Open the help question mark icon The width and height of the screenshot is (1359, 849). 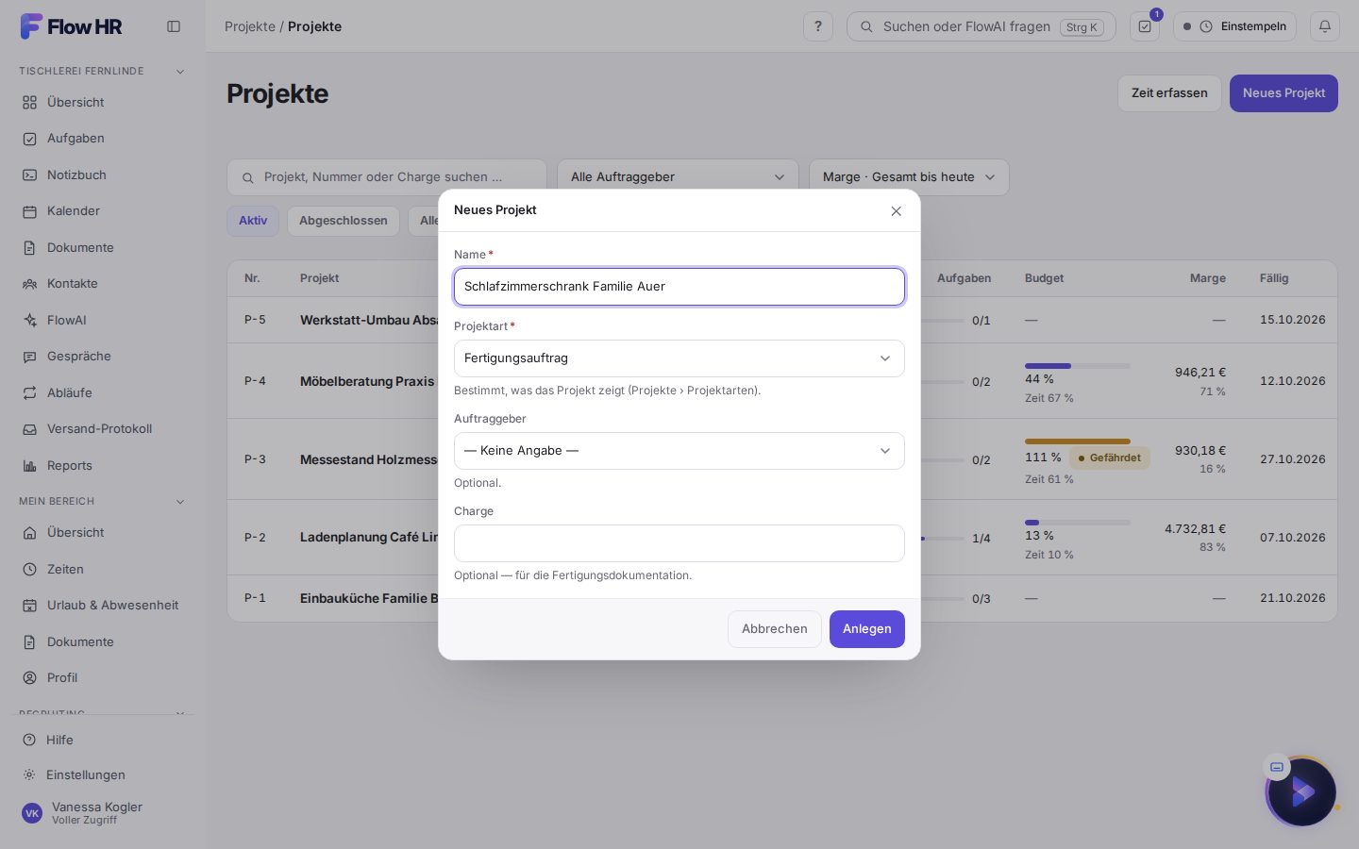click(x=818, y=26)
